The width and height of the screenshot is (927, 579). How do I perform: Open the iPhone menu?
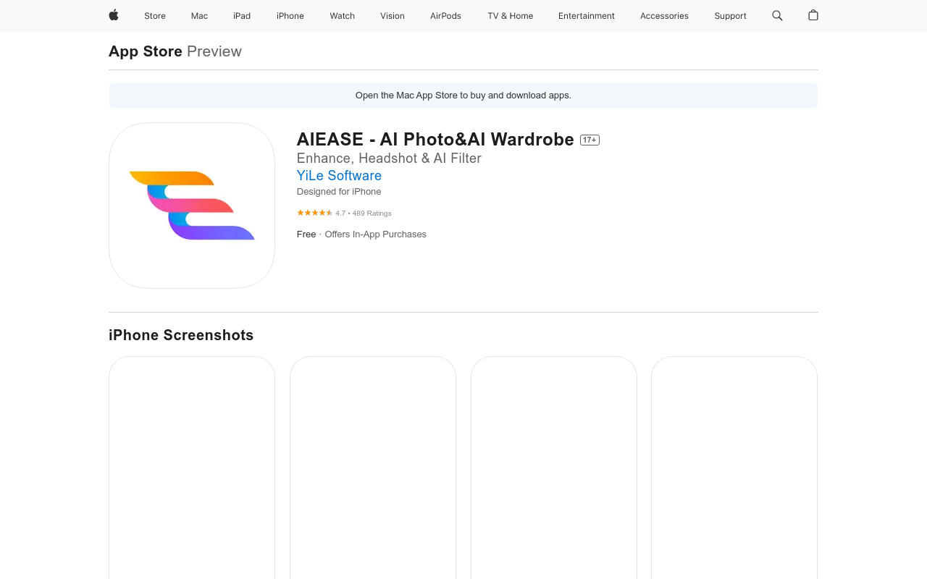tap(290, 16)
